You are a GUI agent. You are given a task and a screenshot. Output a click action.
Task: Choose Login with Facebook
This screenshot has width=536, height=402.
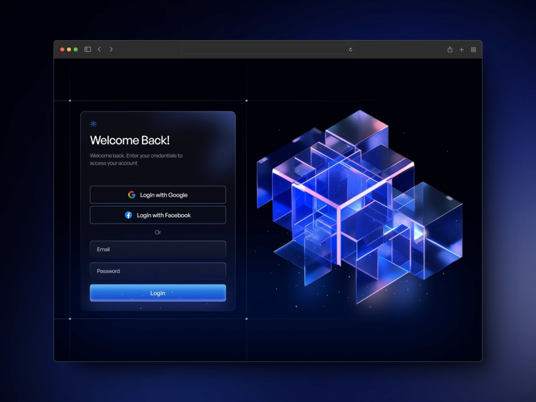158,215
